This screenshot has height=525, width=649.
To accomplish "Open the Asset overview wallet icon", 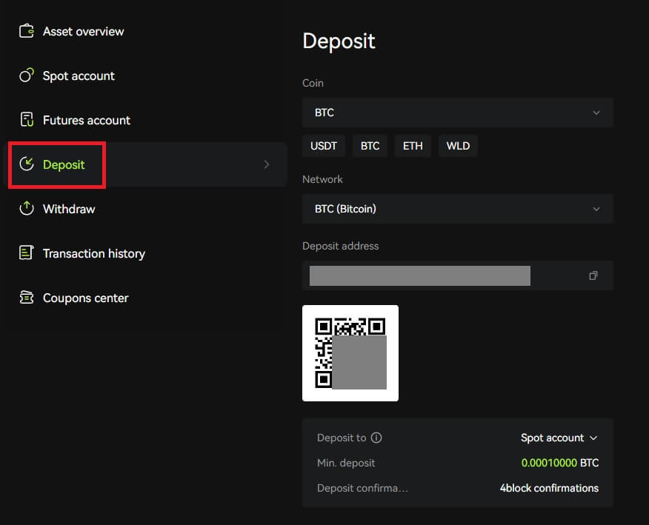I will (26, 31).
